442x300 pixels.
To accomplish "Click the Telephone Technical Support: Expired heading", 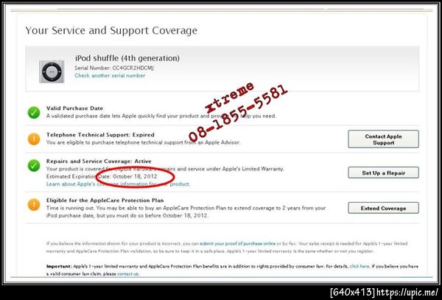I will (x=100, y=135).
